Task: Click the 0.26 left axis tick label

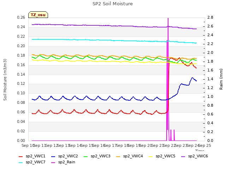Action: tap(21, 17)
